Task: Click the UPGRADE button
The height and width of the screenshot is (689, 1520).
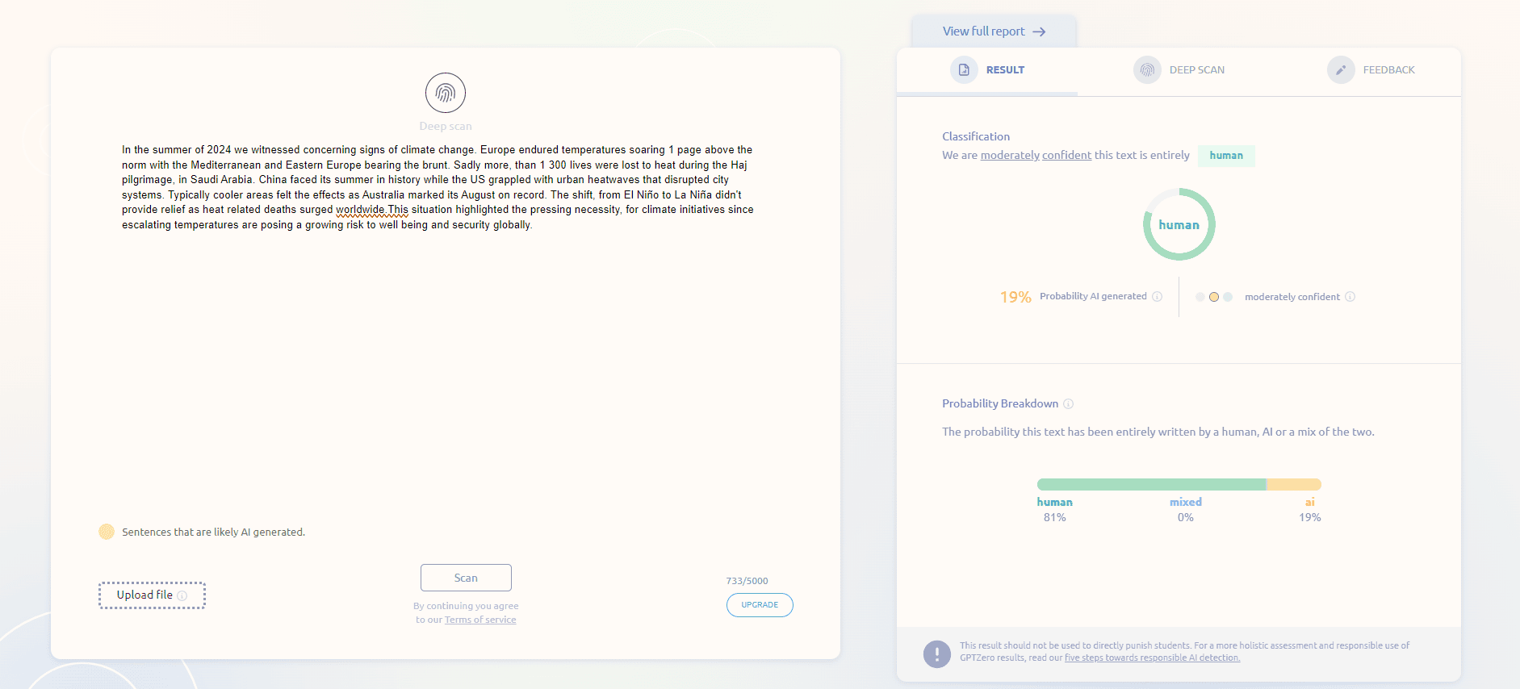Action: click(x=760, y=605)
